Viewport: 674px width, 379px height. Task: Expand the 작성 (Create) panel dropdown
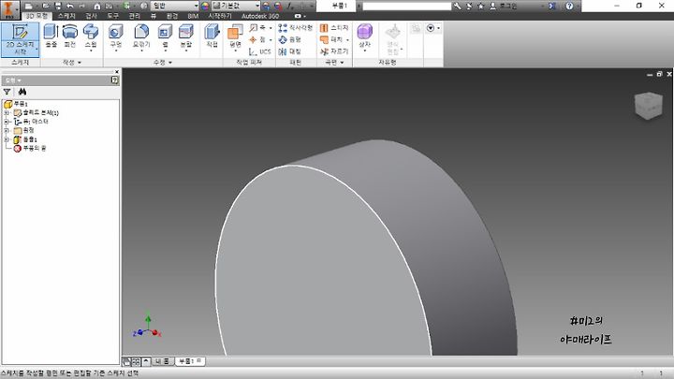(x=72, y=63)
